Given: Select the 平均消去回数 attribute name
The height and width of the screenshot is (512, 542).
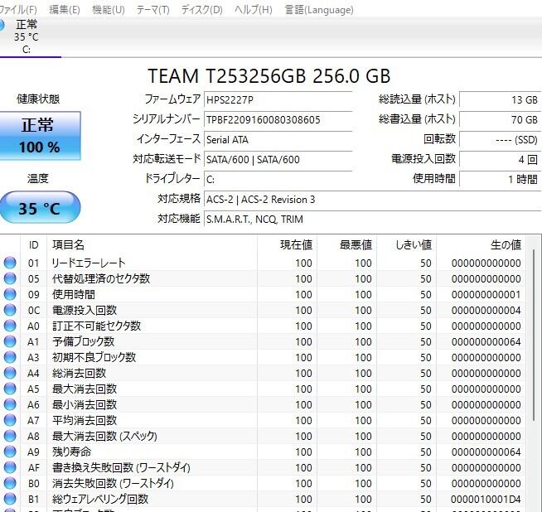Looking at the screenshot, I should click(x=85, y=420).
